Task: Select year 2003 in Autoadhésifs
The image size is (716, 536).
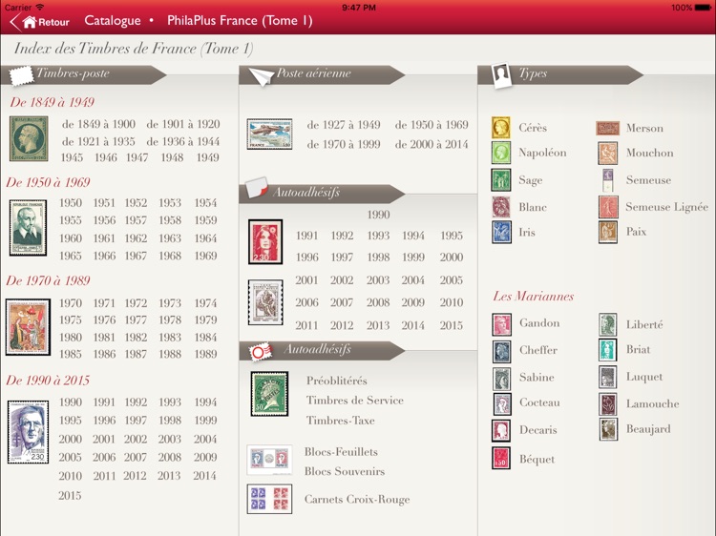Action: coord(378,280)
